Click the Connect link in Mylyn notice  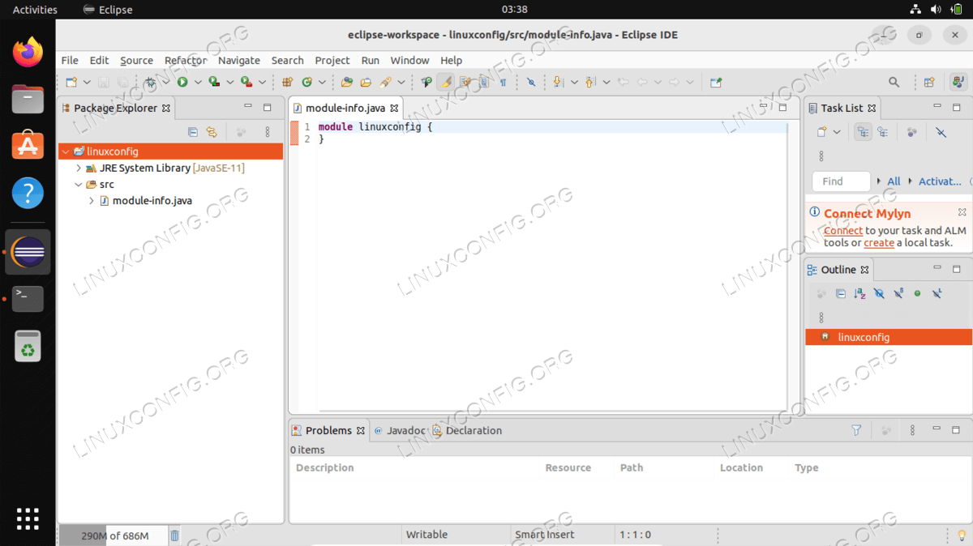(x=843, y=231)
